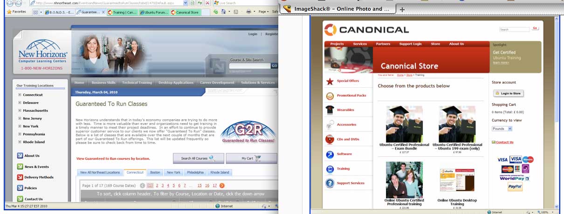Switch to the Boston location tab
This screenshot has height=214, width=564.
(x=155, y=172)
